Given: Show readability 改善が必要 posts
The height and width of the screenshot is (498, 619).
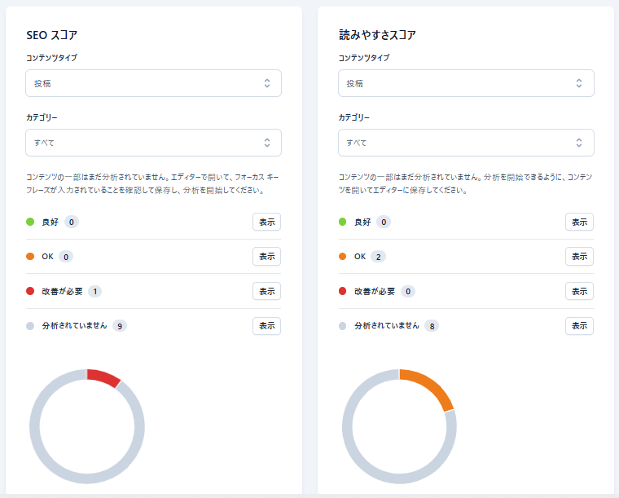Looking at the screenshot, I should (x=579, y=291).
